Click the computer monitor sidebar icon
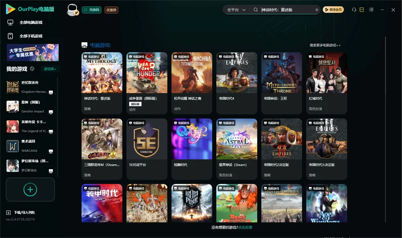Viewport: 402px width, 238px height. 10,23
